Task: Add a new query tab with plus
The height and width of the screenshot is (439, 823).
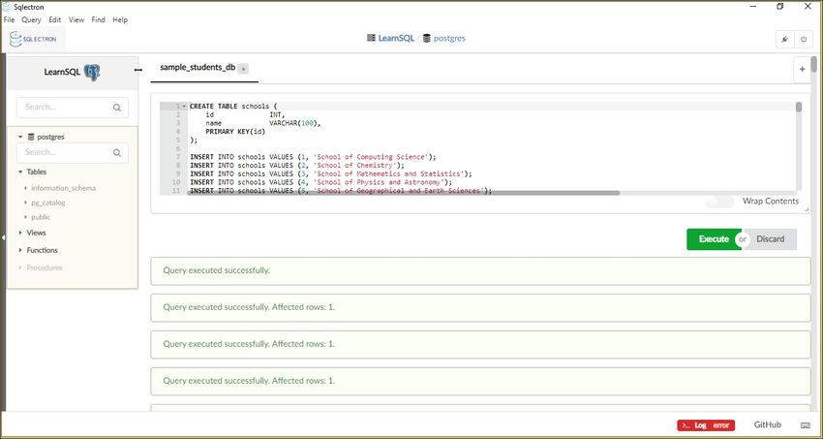Action: point(802,70)
